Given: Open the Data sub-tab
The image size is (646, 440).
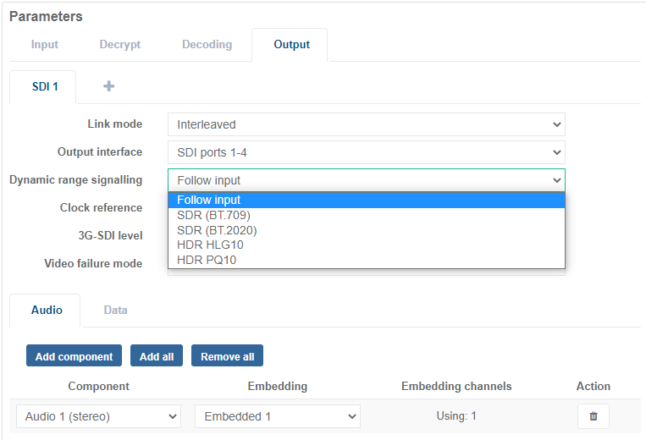Looking at the screenshot, I should (115, 310).
